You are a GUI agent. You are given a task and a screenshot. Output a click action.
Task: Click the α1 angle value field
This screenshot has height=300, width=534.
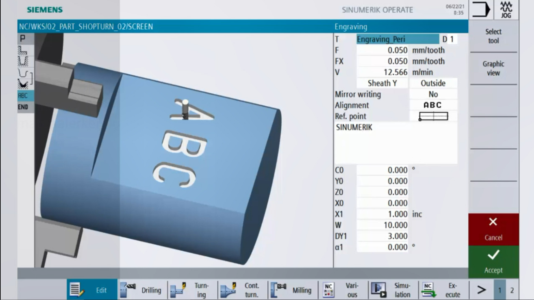[382, 247]
